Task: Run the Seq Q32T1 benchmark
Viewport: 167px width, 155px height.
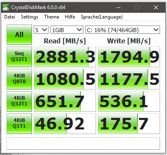Action: click(x=19, y=57)
